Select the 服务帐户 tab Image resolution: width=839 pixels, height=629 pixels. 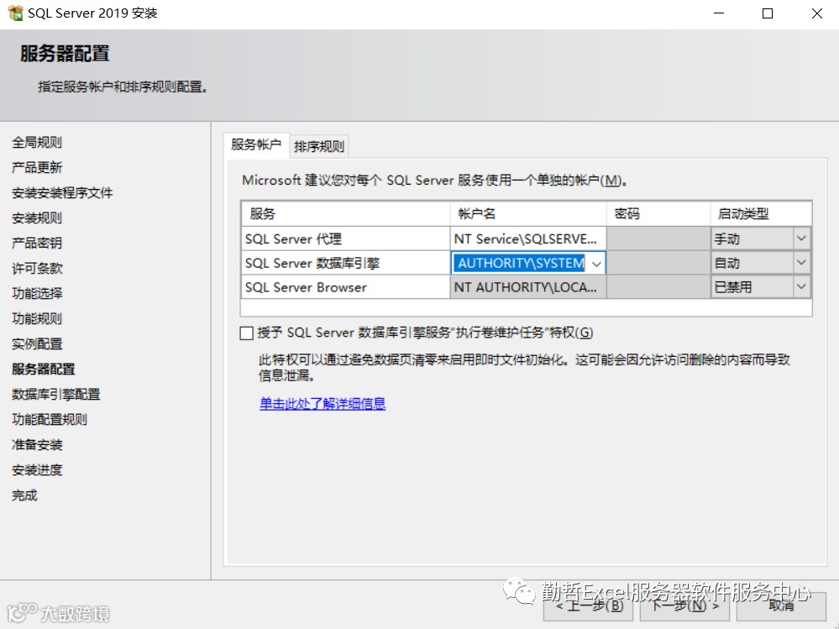[x=256, y=144]
